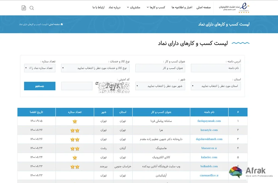Open kalaelec.com link

pos(209,157)
